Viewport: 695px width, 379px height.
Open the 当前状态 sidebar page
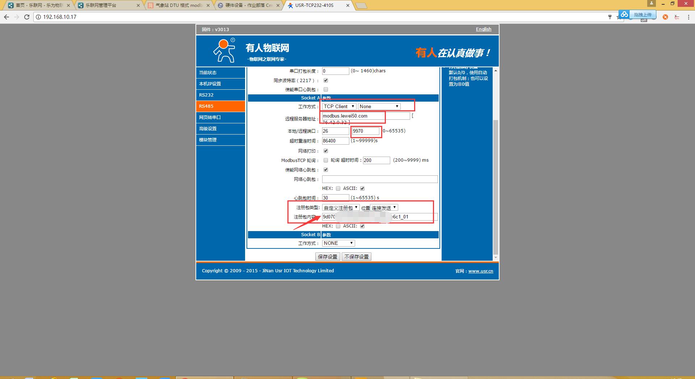coord(221,73)
